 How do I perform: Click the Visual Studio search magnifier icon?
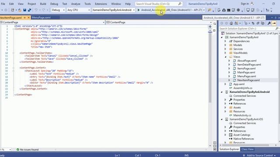180,4
